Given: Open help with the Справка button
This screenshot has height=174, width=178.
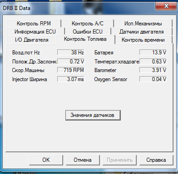Looking at the screenshot, I should (x=156, y=160).
